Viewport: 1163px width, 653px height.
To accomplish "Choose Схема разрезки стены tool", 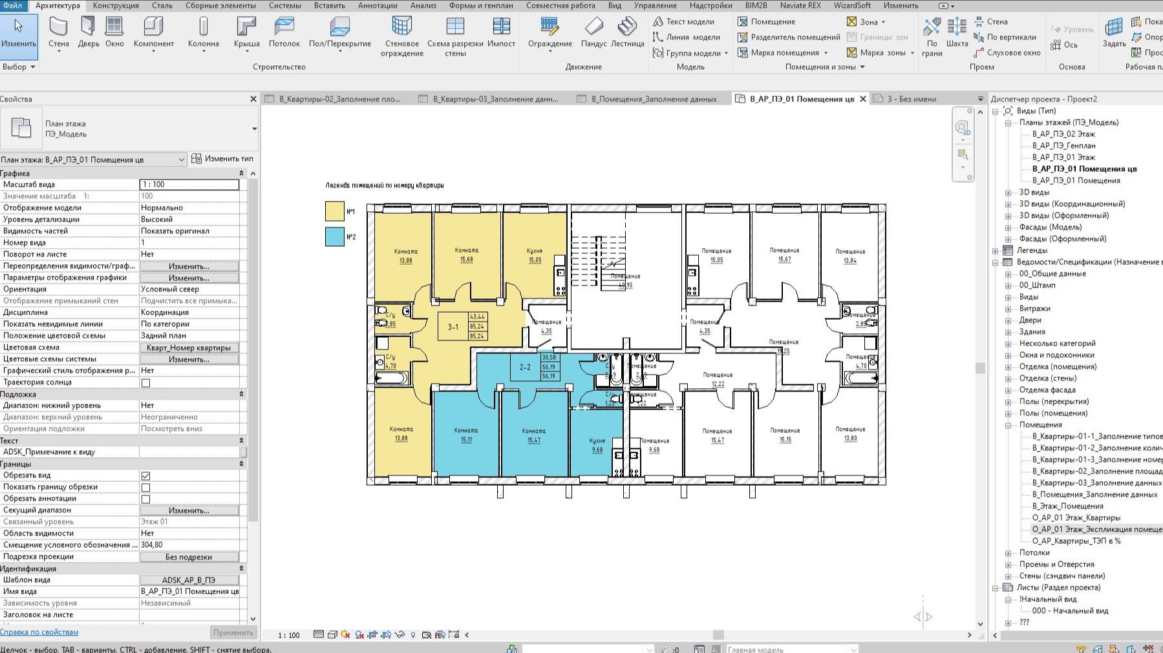I will click(455, 36).
